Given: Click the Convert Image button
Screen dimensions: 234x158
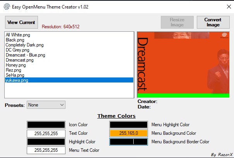Looking at the screenshot, I should (x=213, y=22).
